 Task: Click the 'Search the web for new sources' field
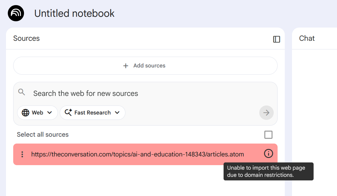coord(86,93)
